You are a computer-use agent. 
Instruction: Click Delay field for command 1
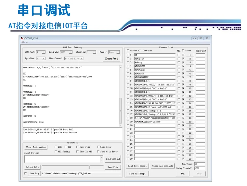point(201,55)
